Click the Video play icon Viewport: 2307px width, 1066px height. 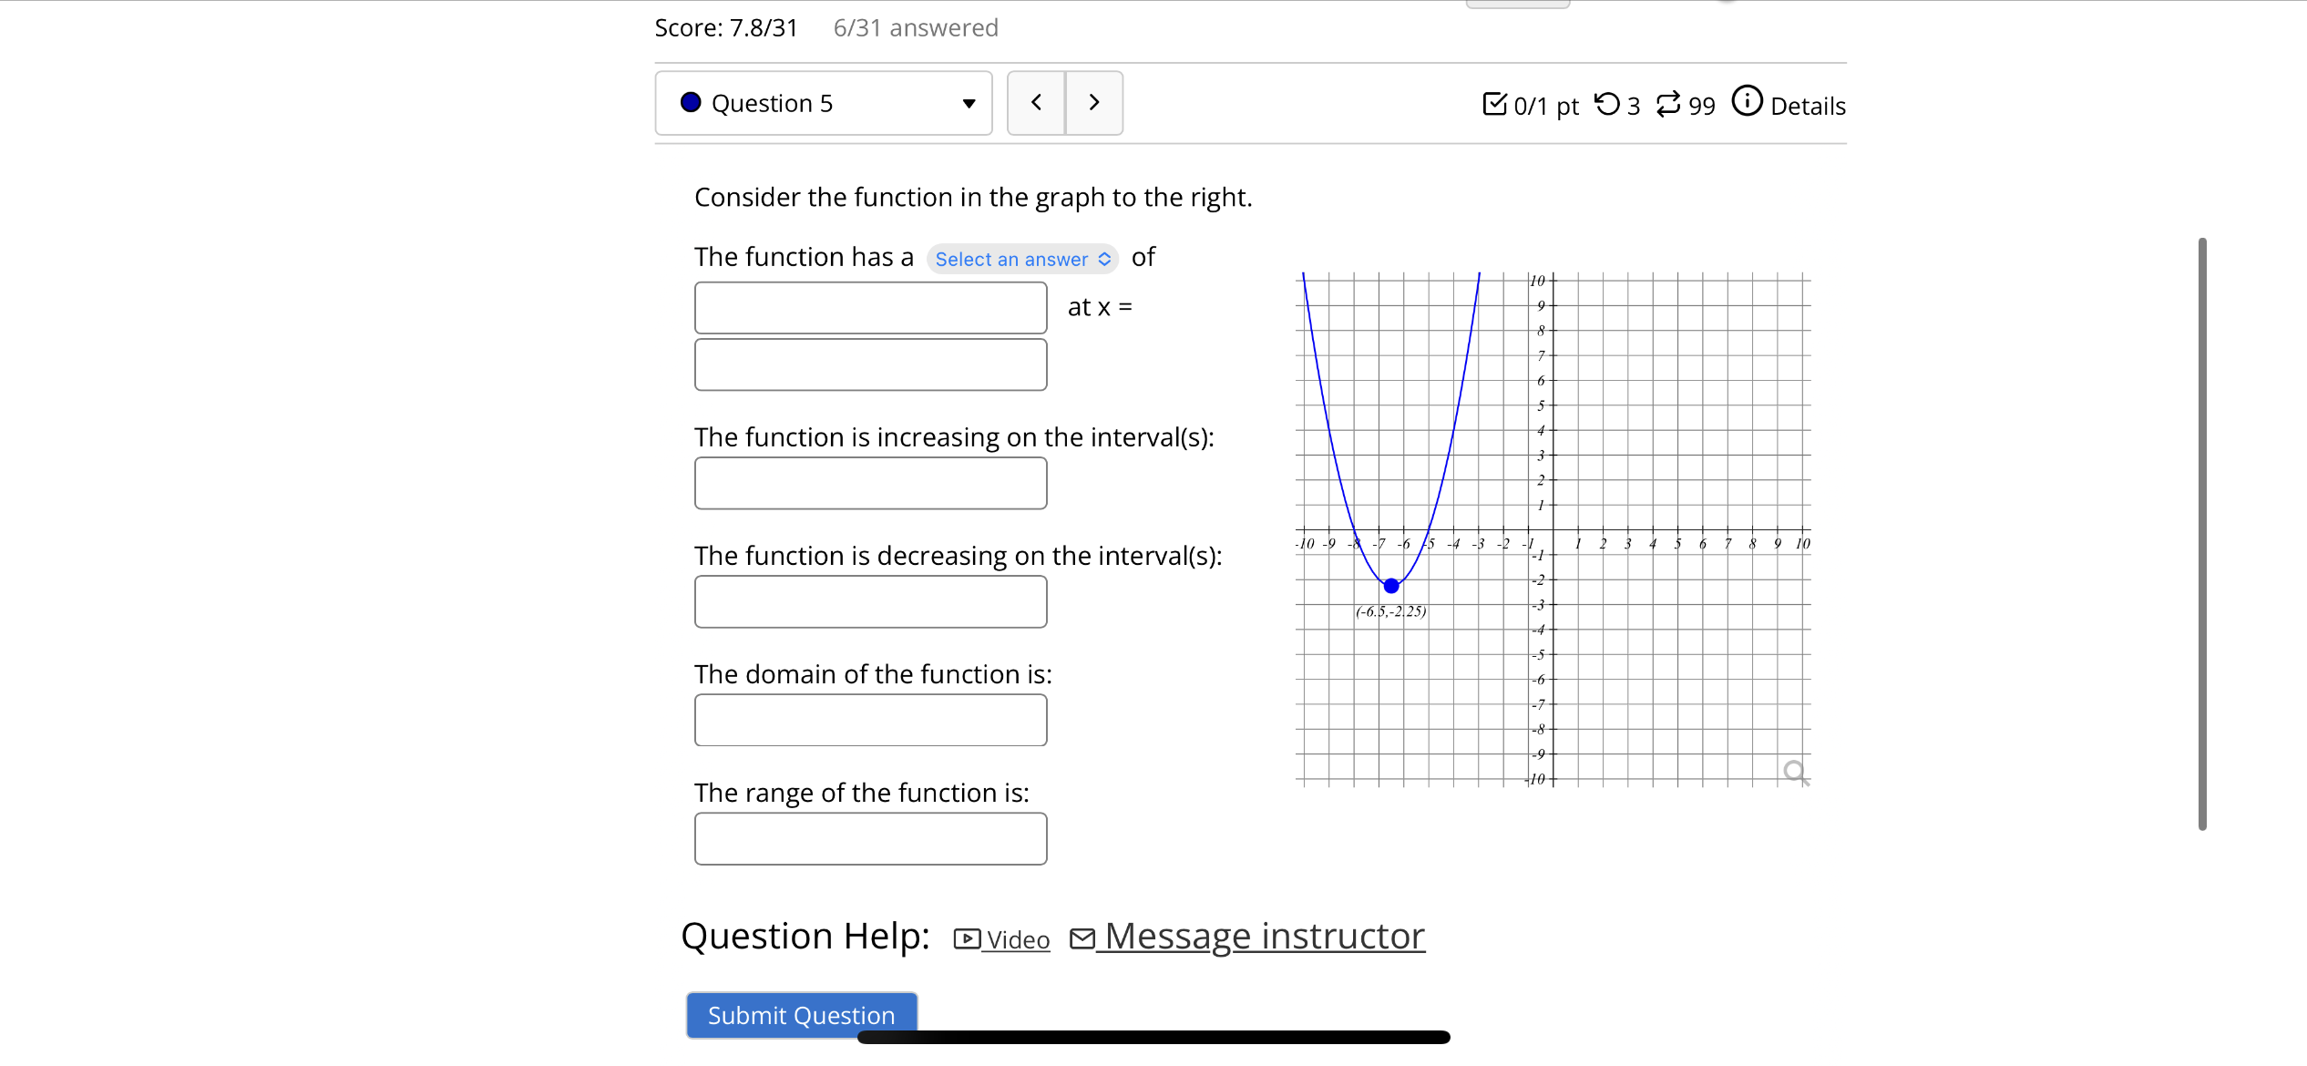(966, 938)
